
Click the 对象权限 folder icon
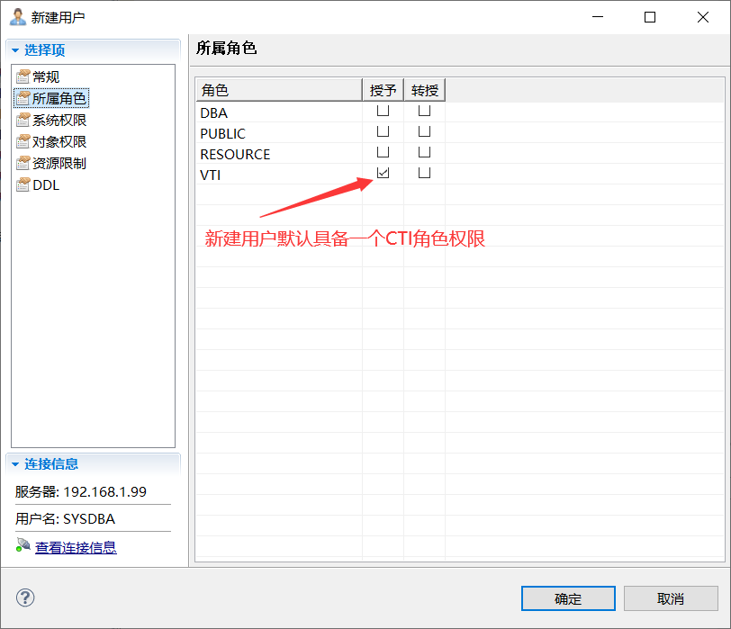pos(24,141)
